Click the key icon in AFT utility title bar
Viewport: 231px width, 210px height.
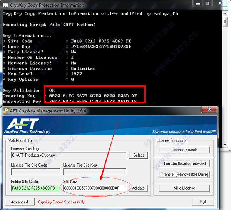[x=6, y=111]
